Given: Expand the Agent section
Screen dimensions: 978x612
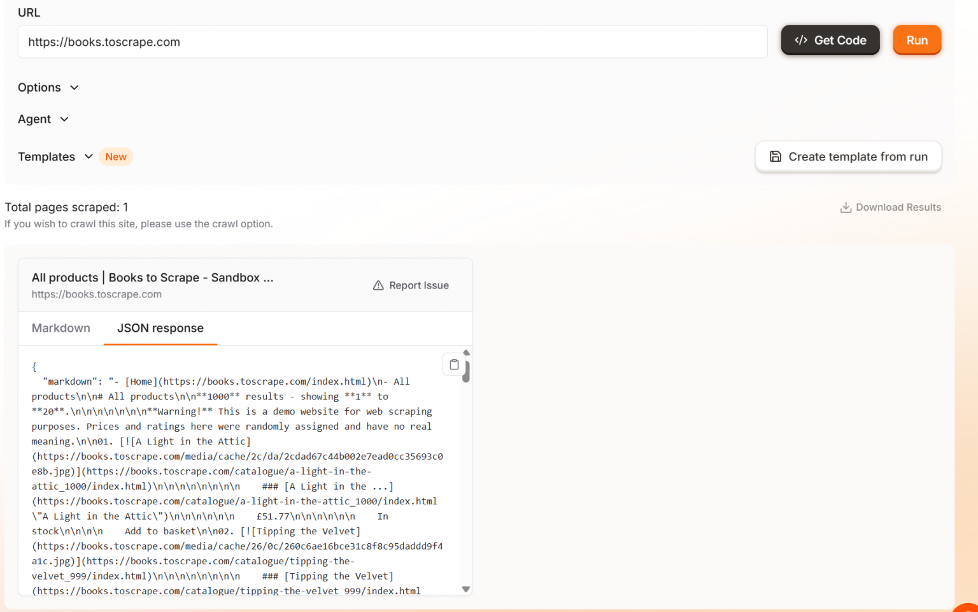Looking at the screenshot, I should coord(43,119).
